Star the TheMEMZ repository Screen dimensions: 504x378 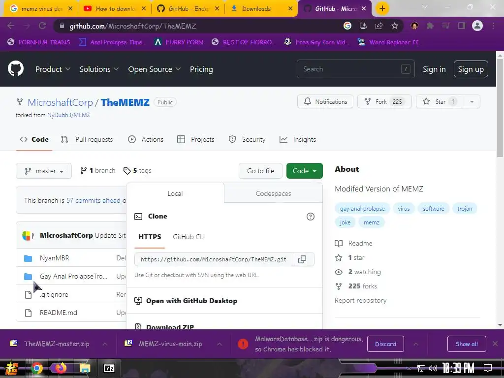(x=440, y=101)
